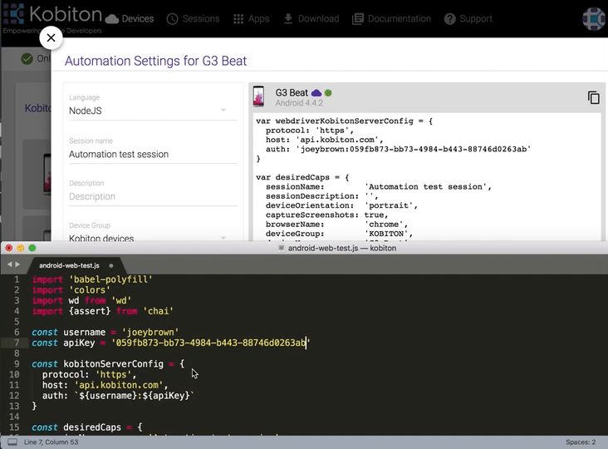Click the apiKey string on line 7
Viewport: 608px width, 449px height.
(x=211, y=343)
